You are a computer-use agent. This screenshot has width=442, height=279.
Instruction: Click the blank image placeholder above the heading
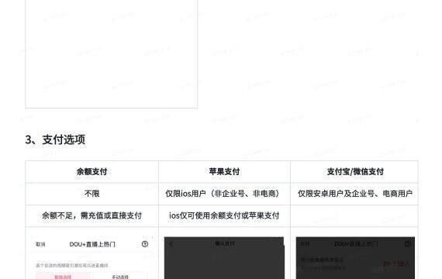point(112,53)
